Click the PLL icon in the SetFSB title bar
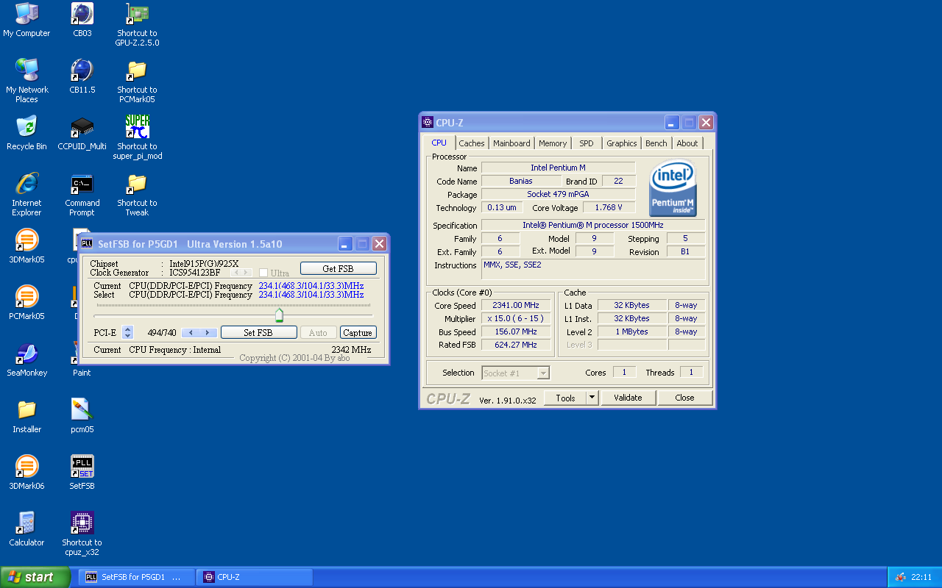The image size is (942, 588). 87,244
